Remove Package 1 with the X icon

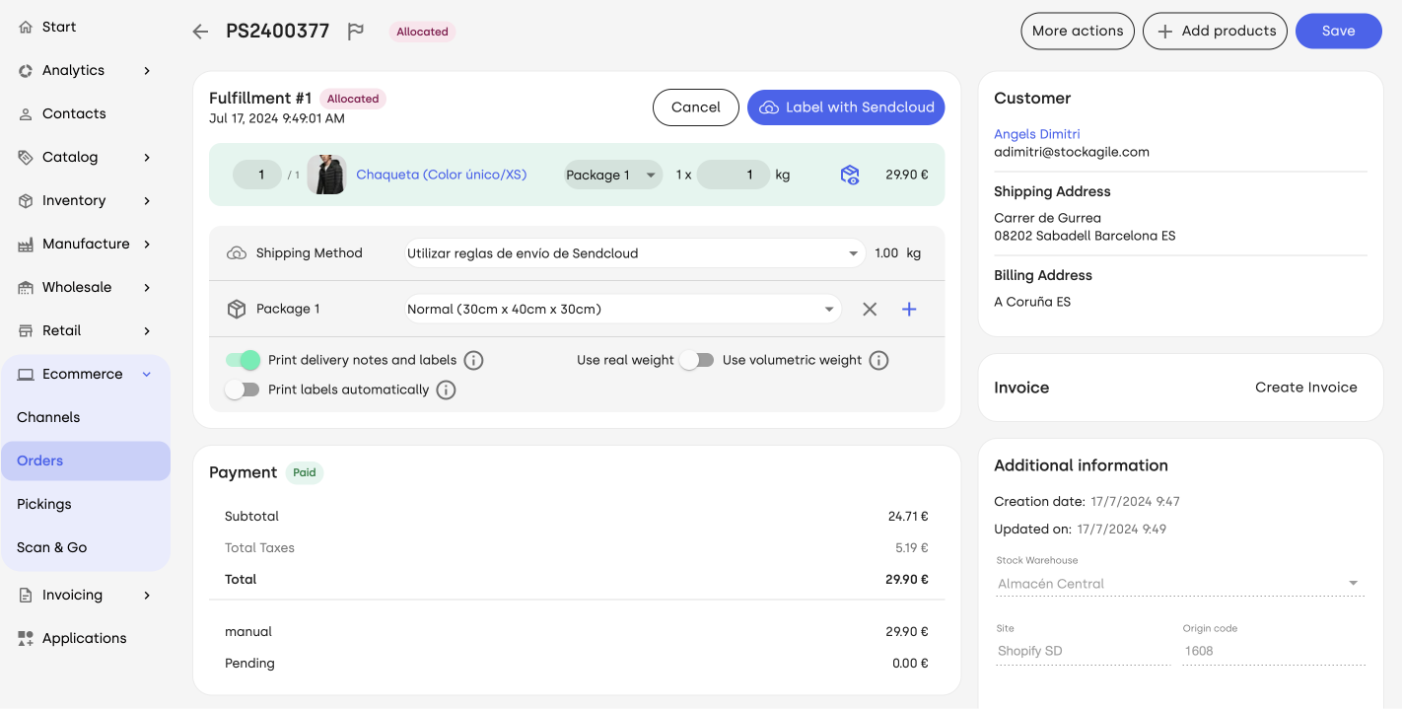coord(870,309)
